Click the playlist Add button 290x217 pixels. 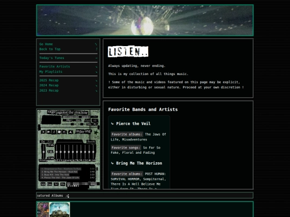click(43, 184)
